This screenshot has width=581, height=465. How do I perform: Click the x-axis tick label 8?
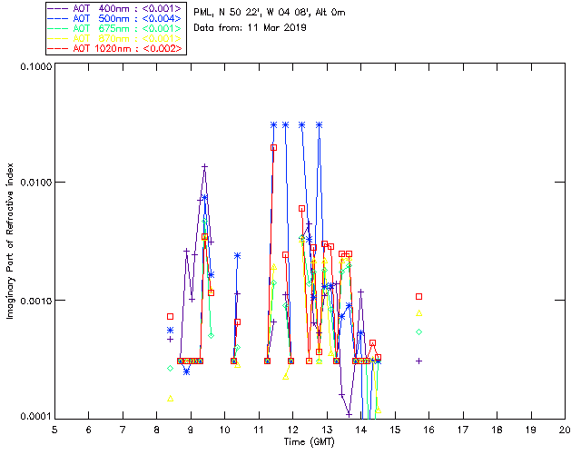pyautogui.click(x=157, y=430)
